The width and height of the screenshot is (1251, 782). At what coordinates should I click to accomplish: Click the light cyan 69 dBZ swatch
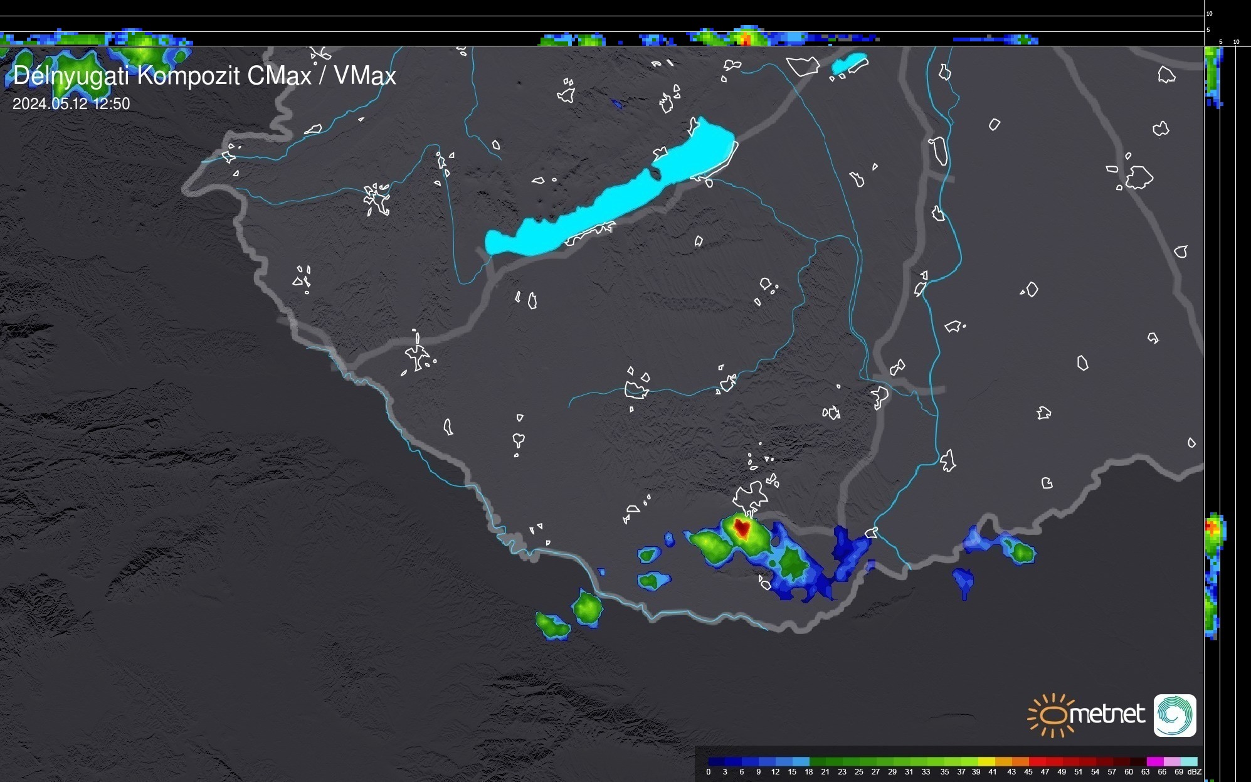click(x=1189, y=762)
